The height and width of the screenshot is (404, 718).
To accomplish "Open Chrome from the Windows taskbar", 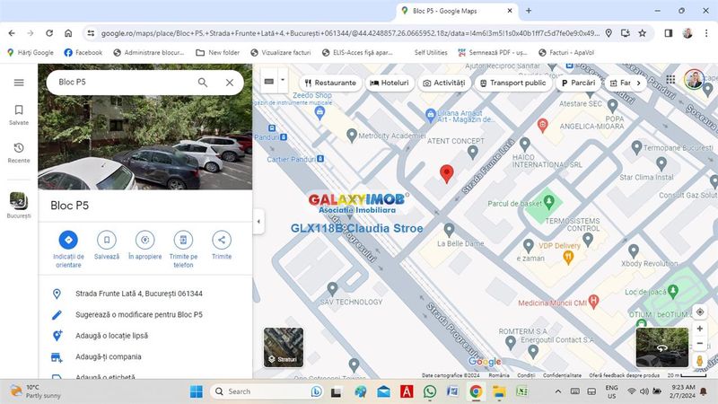I will (476, 391).
